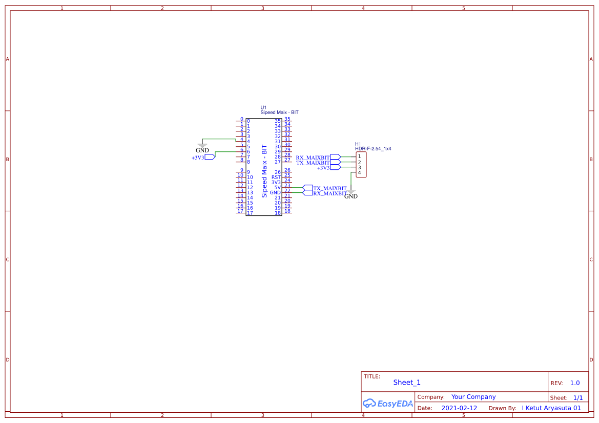Image resolution: width=599 pixels, height=423 pixels.
Task: Click the EasyEDA logo in the title block
Action: point(387,404)
